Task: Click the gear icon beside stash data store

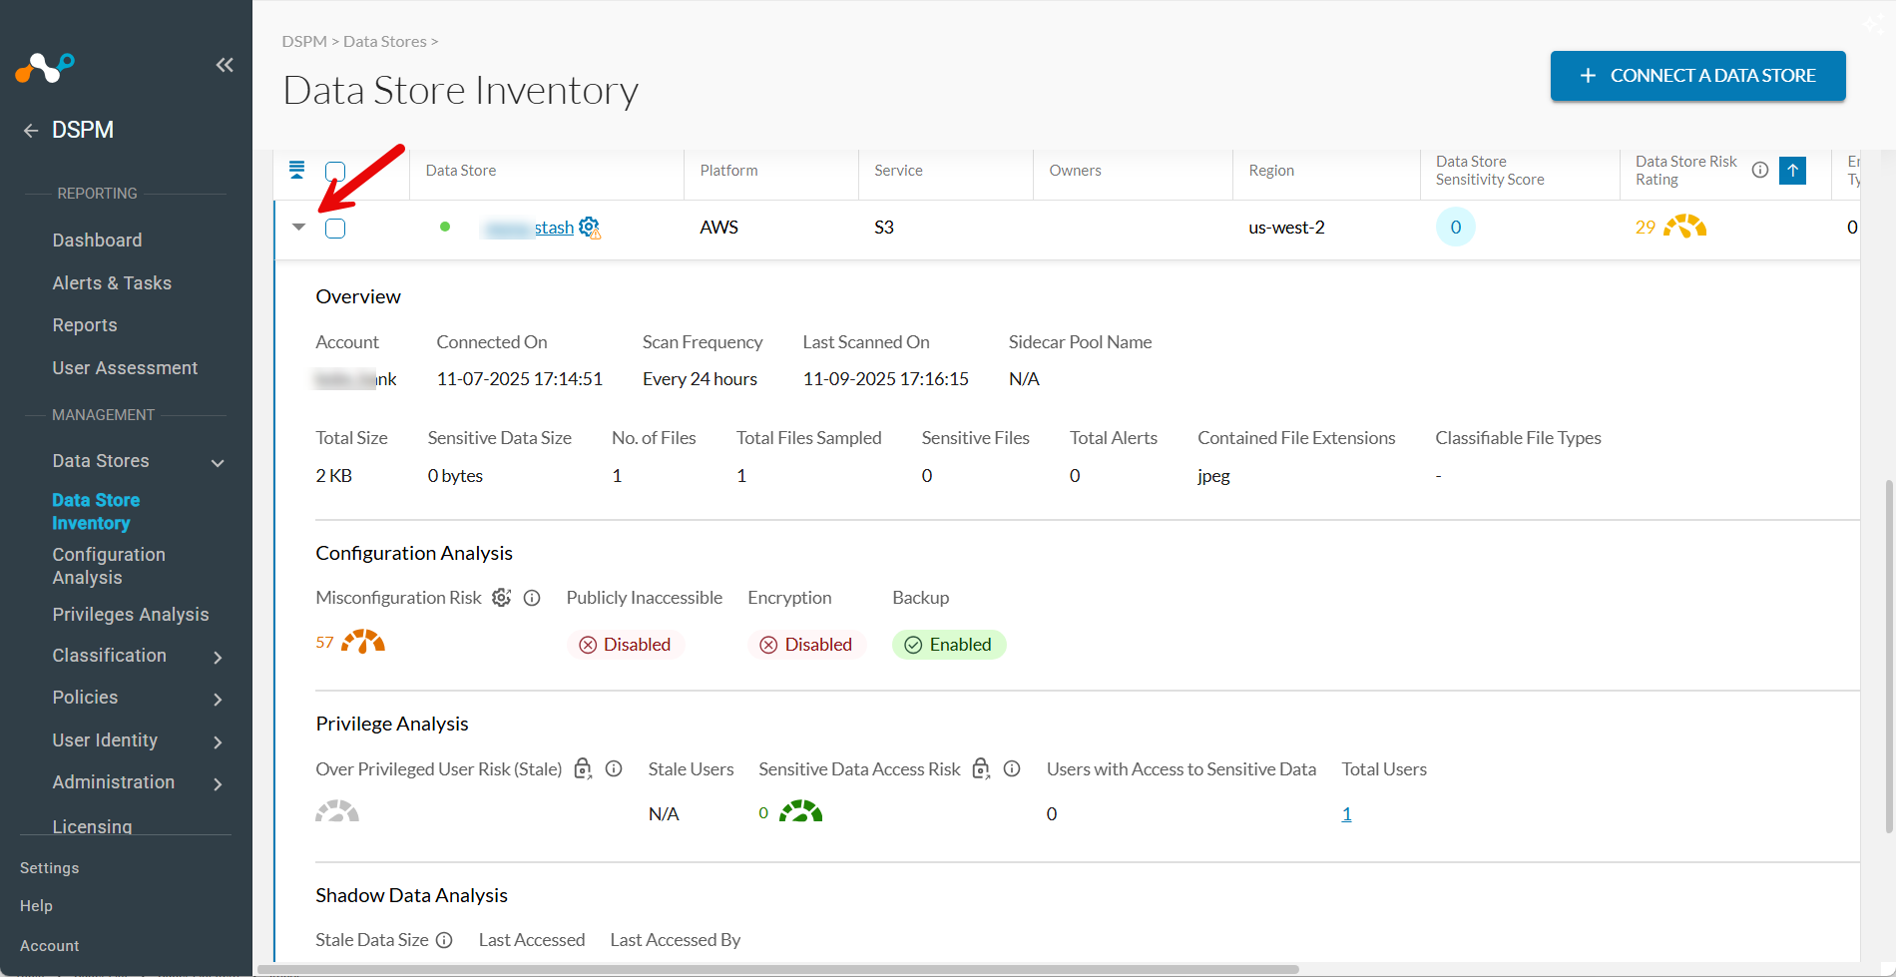Action: point(590,228)
